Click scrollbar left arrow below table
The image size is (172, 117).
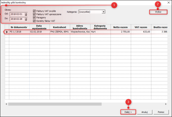6,104
